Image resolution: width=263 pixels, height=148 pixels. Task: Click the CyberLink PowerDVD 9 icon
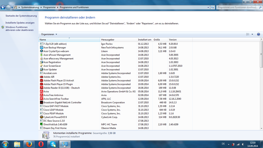pyautogui.click(x=41, y=117)
